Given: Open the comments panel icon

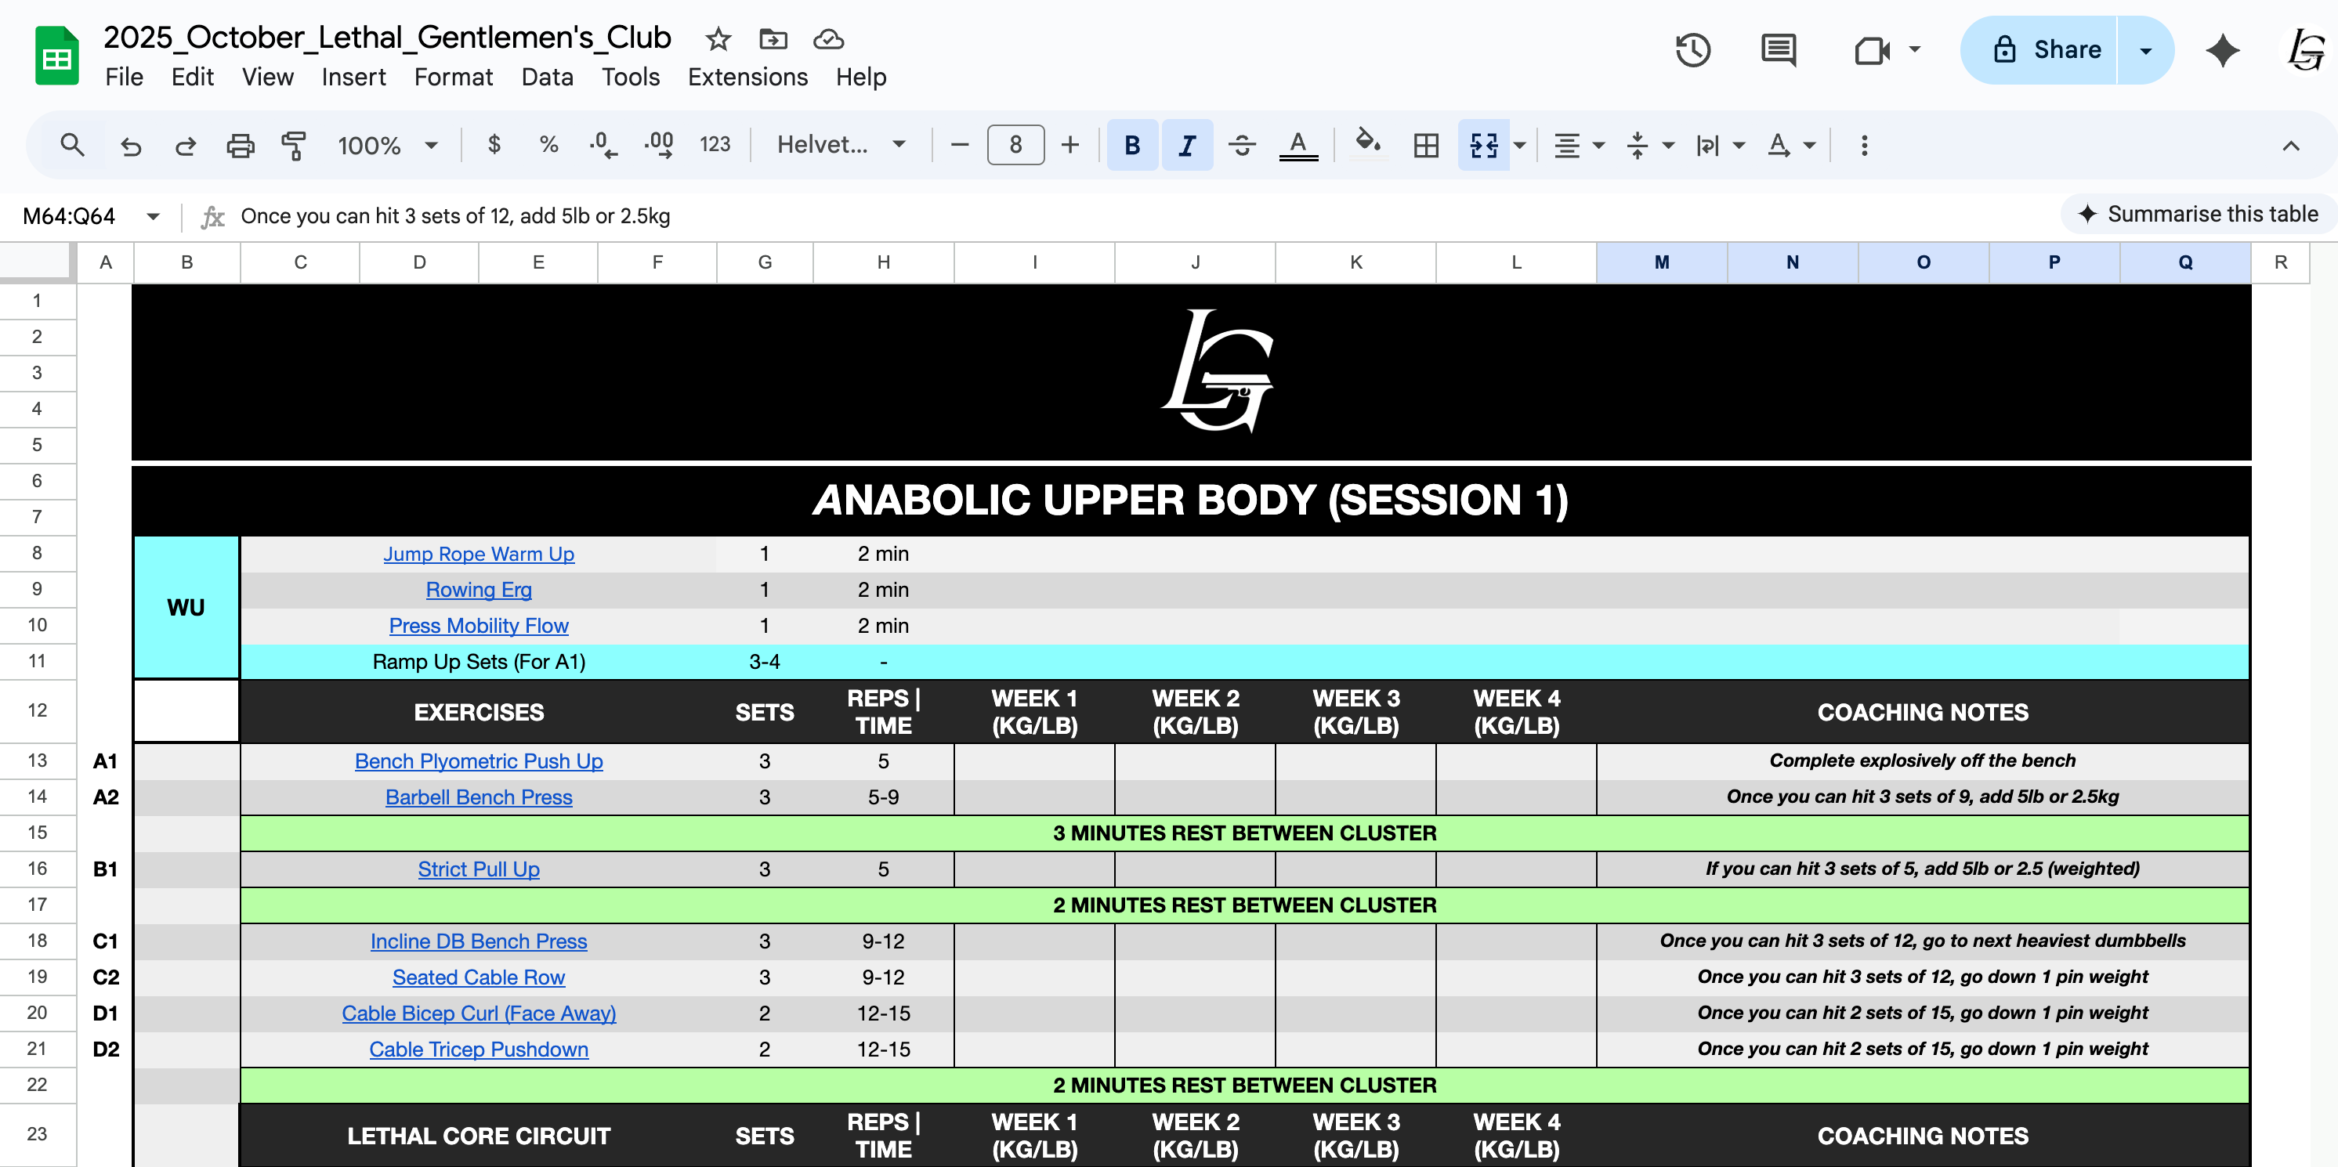Looking at the screenshot, I should pos(1777,50).
